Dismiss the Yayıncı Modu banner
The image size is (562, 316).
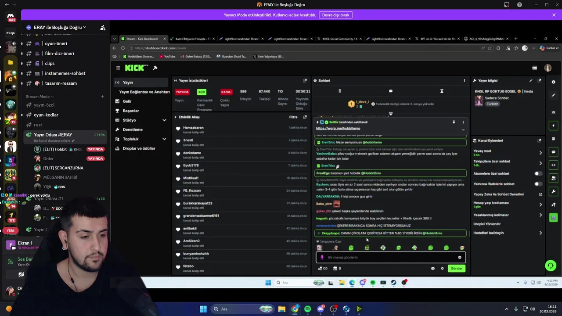[x=554, y=15]
